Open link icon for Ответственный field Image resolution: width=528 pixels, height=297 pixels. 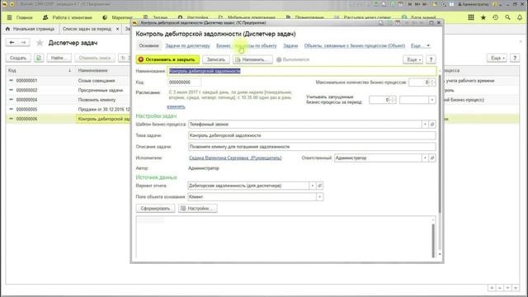[x=432, y=158]
